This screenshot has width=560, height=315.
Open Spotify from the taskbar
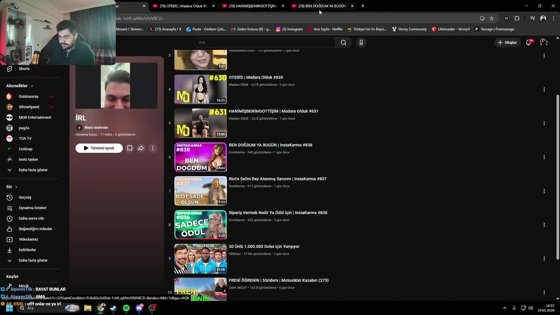[126, 308]
